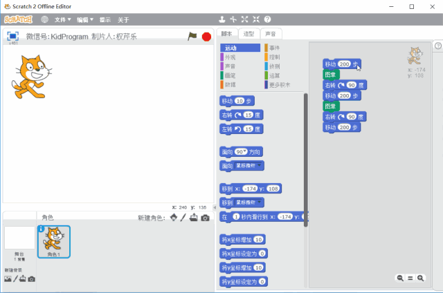This screenshot has height=293, width=443.
Task: Select the stamp duplicate tool
Action: coord(222,19)
